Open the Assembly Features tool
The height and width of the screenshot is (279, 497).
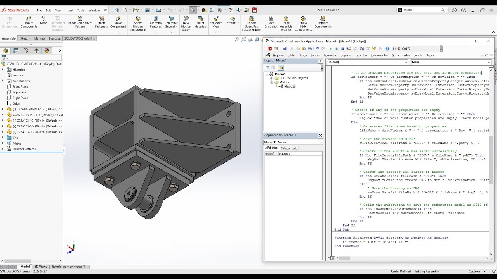[x=156, y=22]
